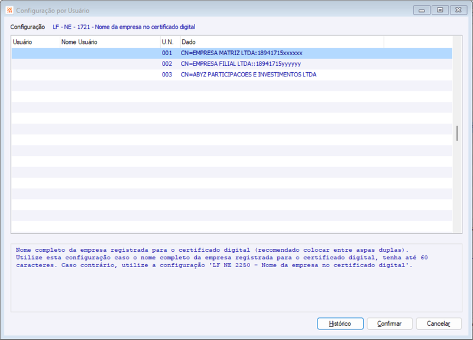473x340 pixels.
Task: Click the Dado column header
Action: (282, 42)
